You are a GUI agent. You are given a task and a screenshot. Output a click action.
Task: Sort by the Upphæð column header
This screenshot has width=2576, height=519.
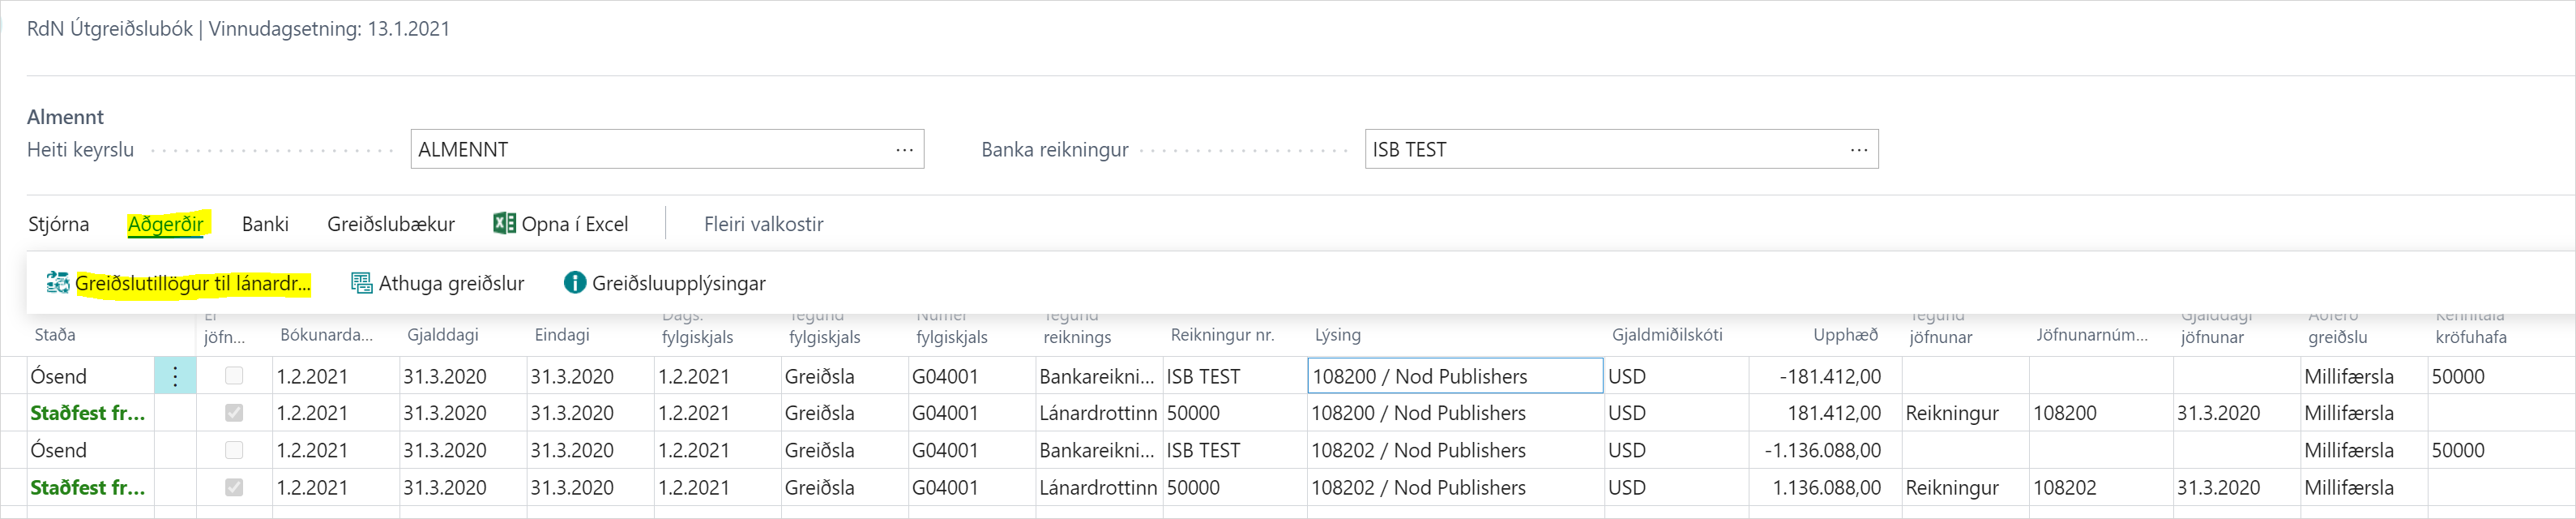[1845, 335]
